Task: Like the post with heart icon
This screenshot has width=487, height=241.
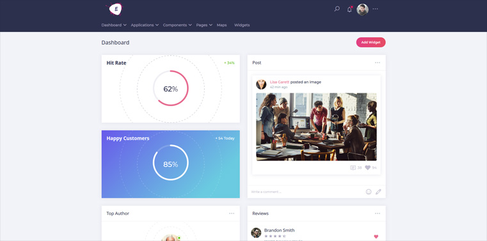Action: click(x=368, y=167)
